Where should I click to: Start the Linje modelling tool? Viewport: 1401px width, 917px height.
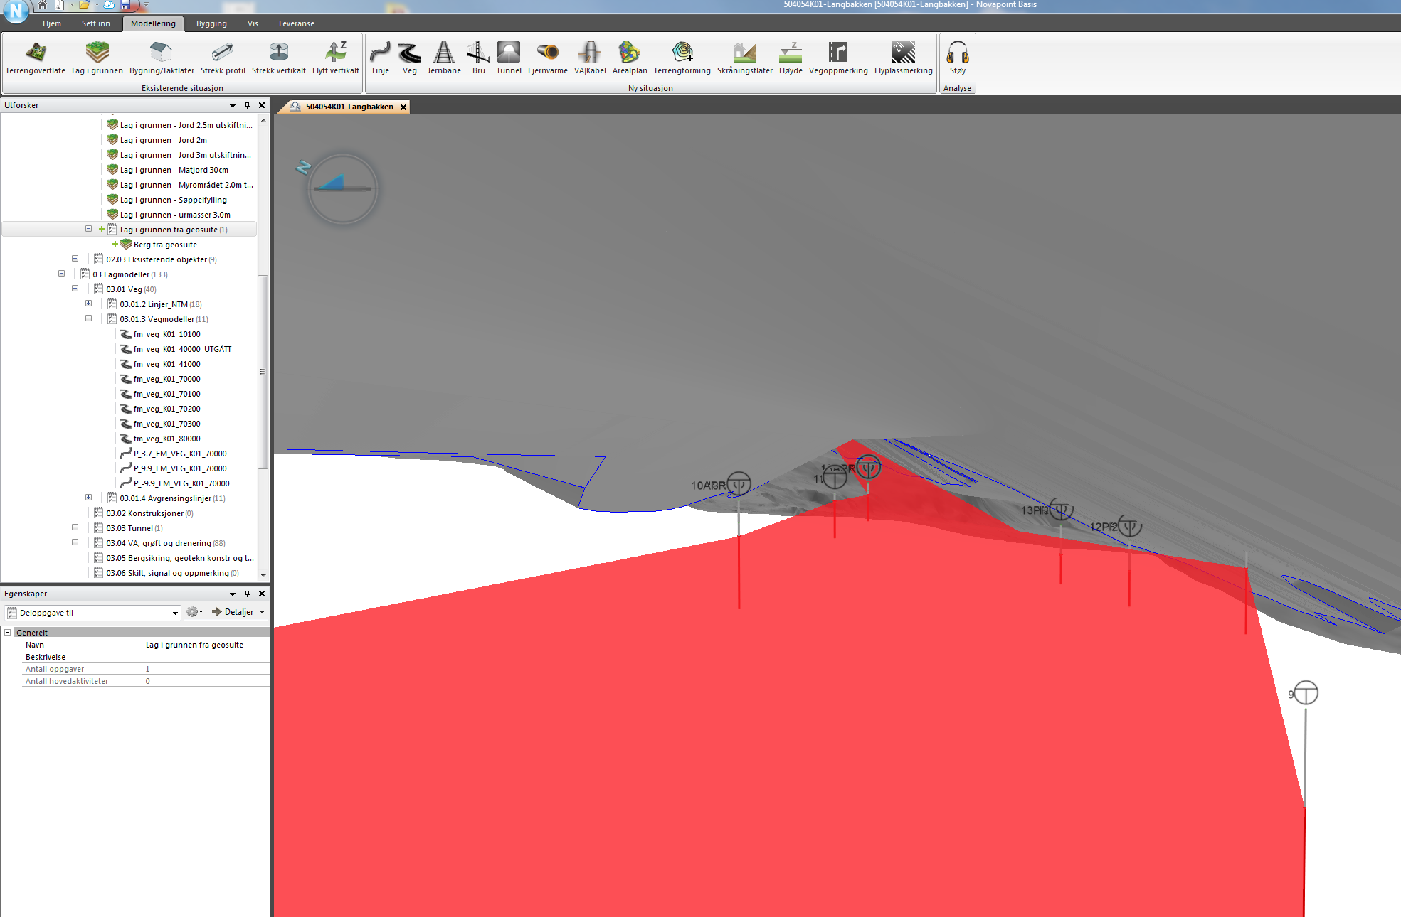click(x=381, y=58)
